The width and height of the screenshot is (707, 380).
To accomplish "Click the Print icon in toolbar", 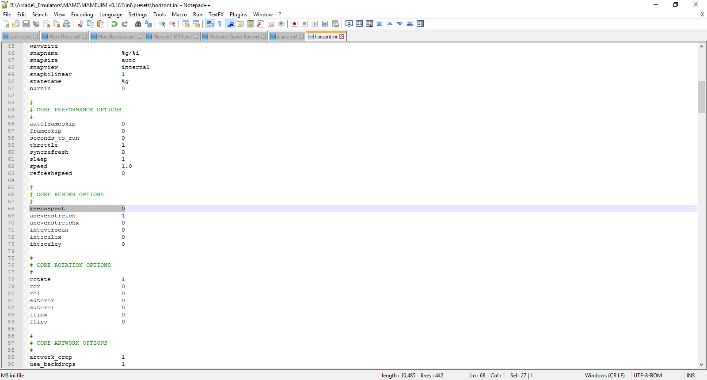I will point(67,24).
